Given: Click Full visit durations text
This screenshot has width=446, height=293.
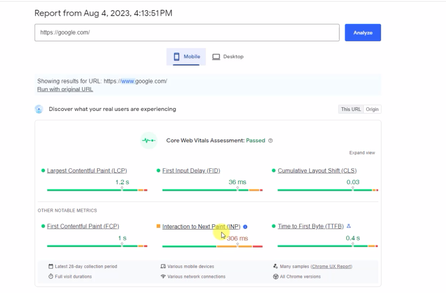Looking at the screenshot, I should (x=73, y=277).
